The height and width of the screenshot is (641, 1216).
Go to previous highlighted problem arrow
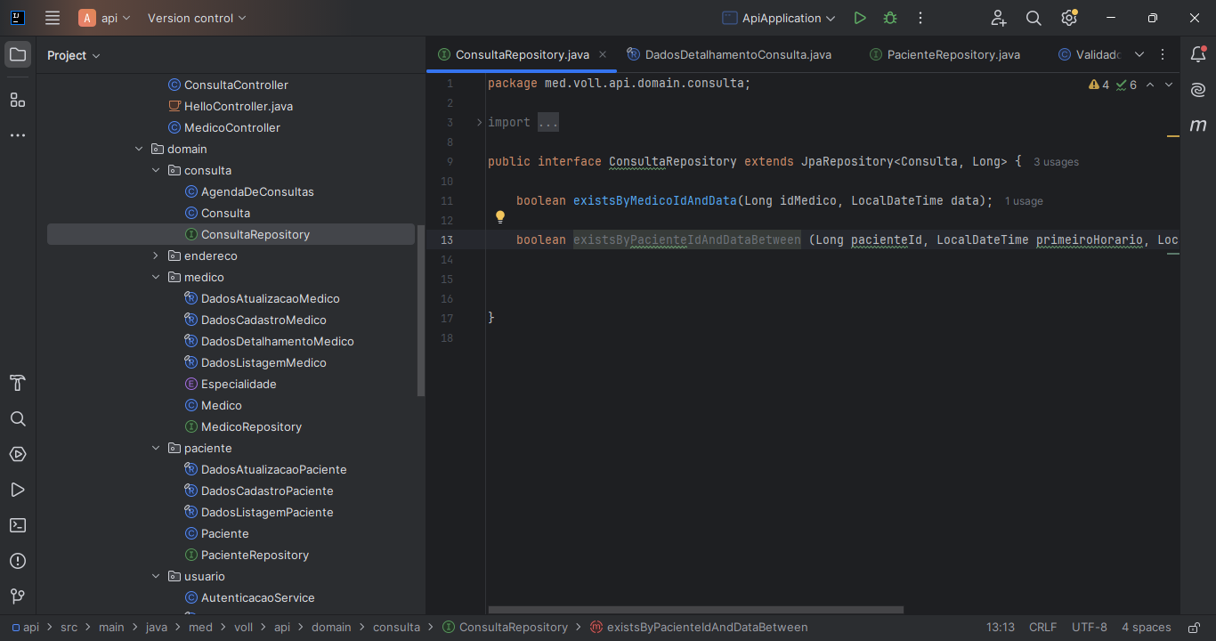1150,85
